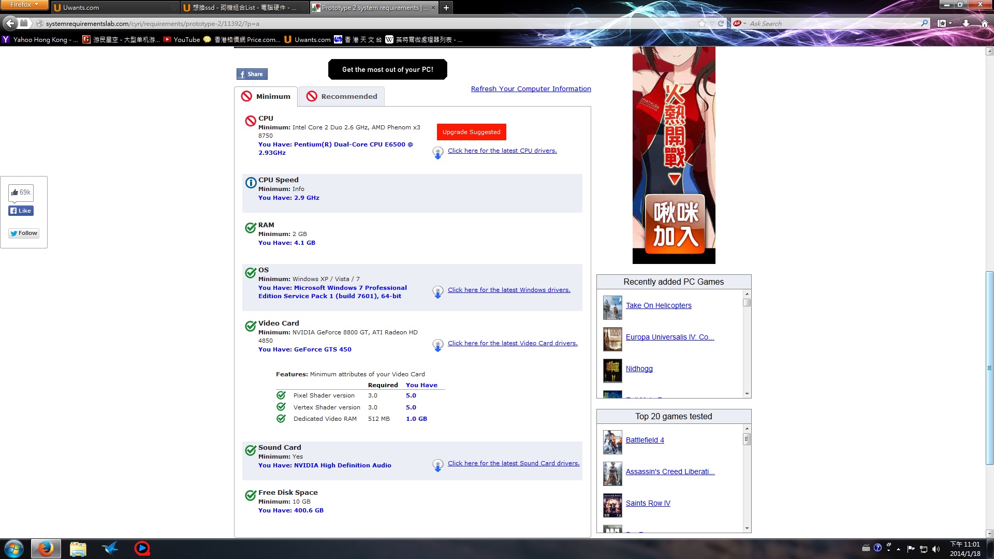This screenshot has height=559, width=994.
Task: Go to the Firefox home page icon
Action: [x=985, y=23]
